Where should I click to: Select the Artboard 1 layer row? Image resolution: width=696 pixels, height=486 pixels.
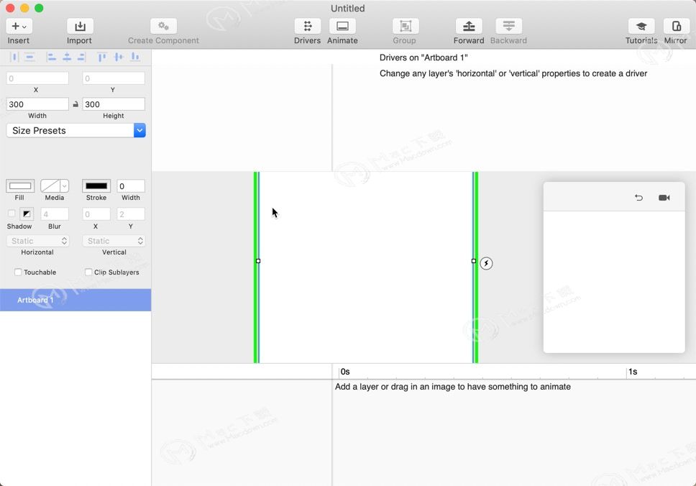click(x=75, y=300)
